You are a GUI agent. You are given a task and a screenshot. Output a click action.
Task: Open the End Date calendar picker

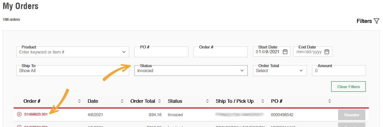coord(327,52)
